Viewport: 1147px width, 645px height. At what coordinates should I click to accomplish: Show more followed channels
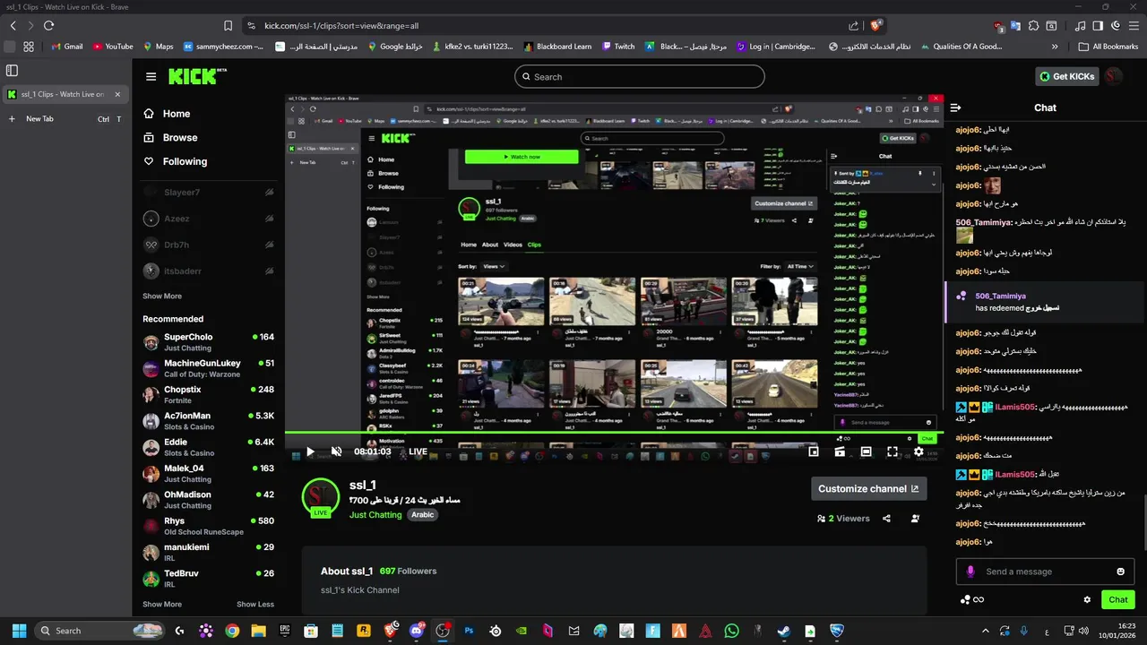pyautogui.click(x=162, y=296)
